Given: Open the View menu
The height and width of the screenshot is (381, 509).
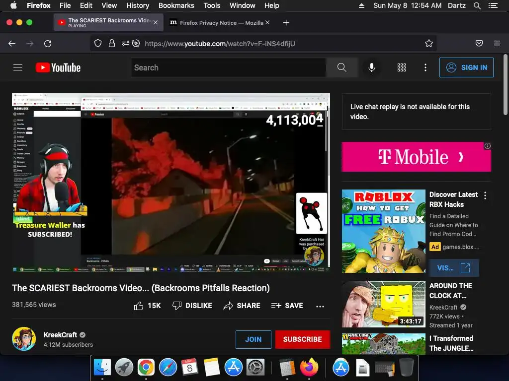Looking at the screenshot, I should coord(109,5).
